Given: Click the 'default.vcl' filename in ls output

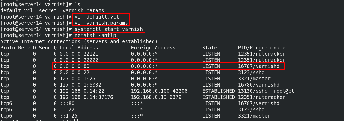Looking at the screenshot, I should click(16, 11).
